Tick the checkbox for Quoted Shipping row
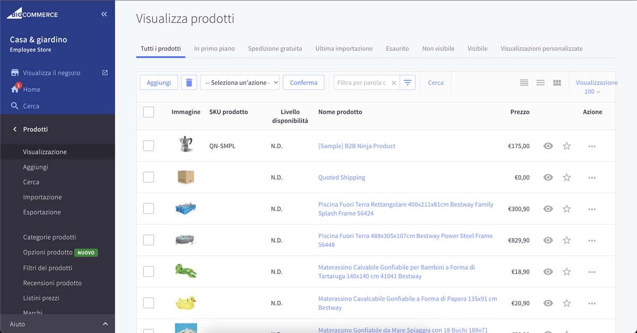Image resolution: width=637 pixels, height=333 pixels. coord(149,177)
